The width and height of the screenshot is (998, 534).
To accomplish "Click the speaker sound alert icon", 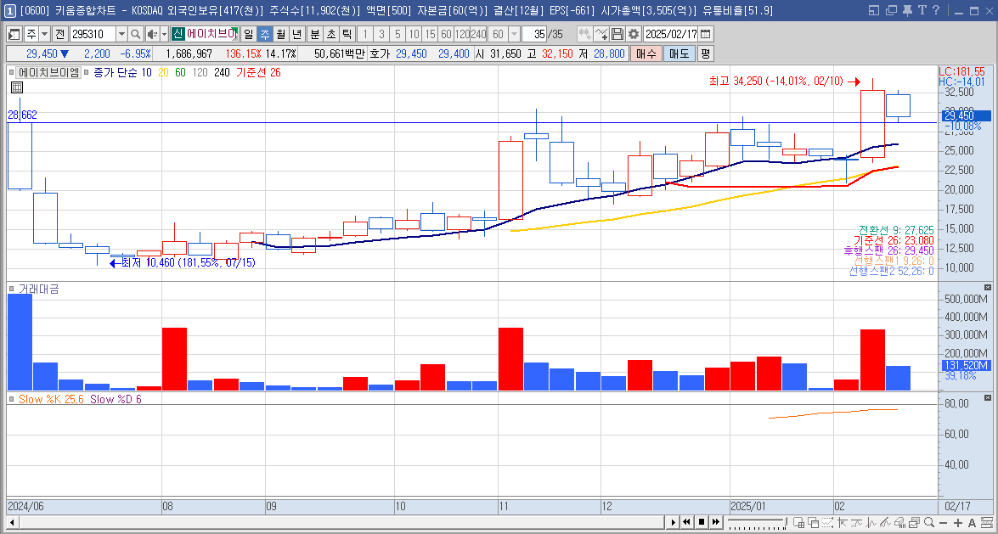I will [x=151, y=34].
